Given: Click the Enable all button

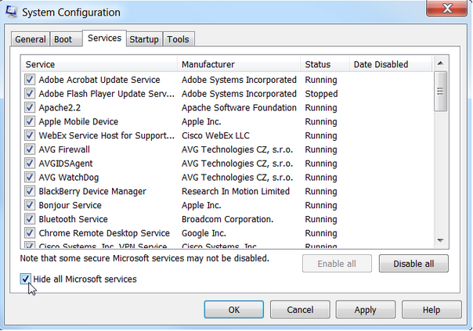Looking at the screenshot, I should coord(337,264).
